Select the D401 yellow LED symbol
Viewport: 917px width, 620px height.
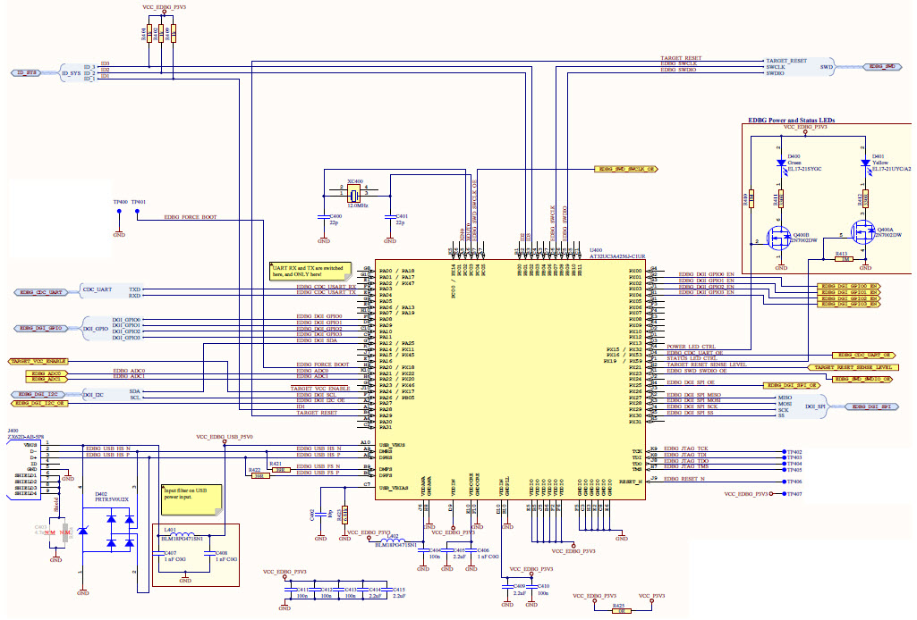[x=865, y=163]
